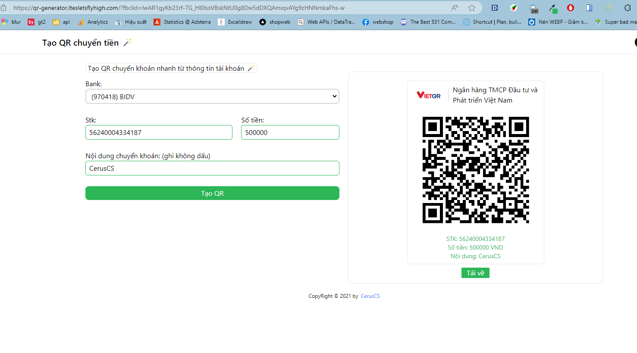637x353 pixels.
Task: Open the Statistics @ Adsterra bookmark
Action: pos(182,22)
